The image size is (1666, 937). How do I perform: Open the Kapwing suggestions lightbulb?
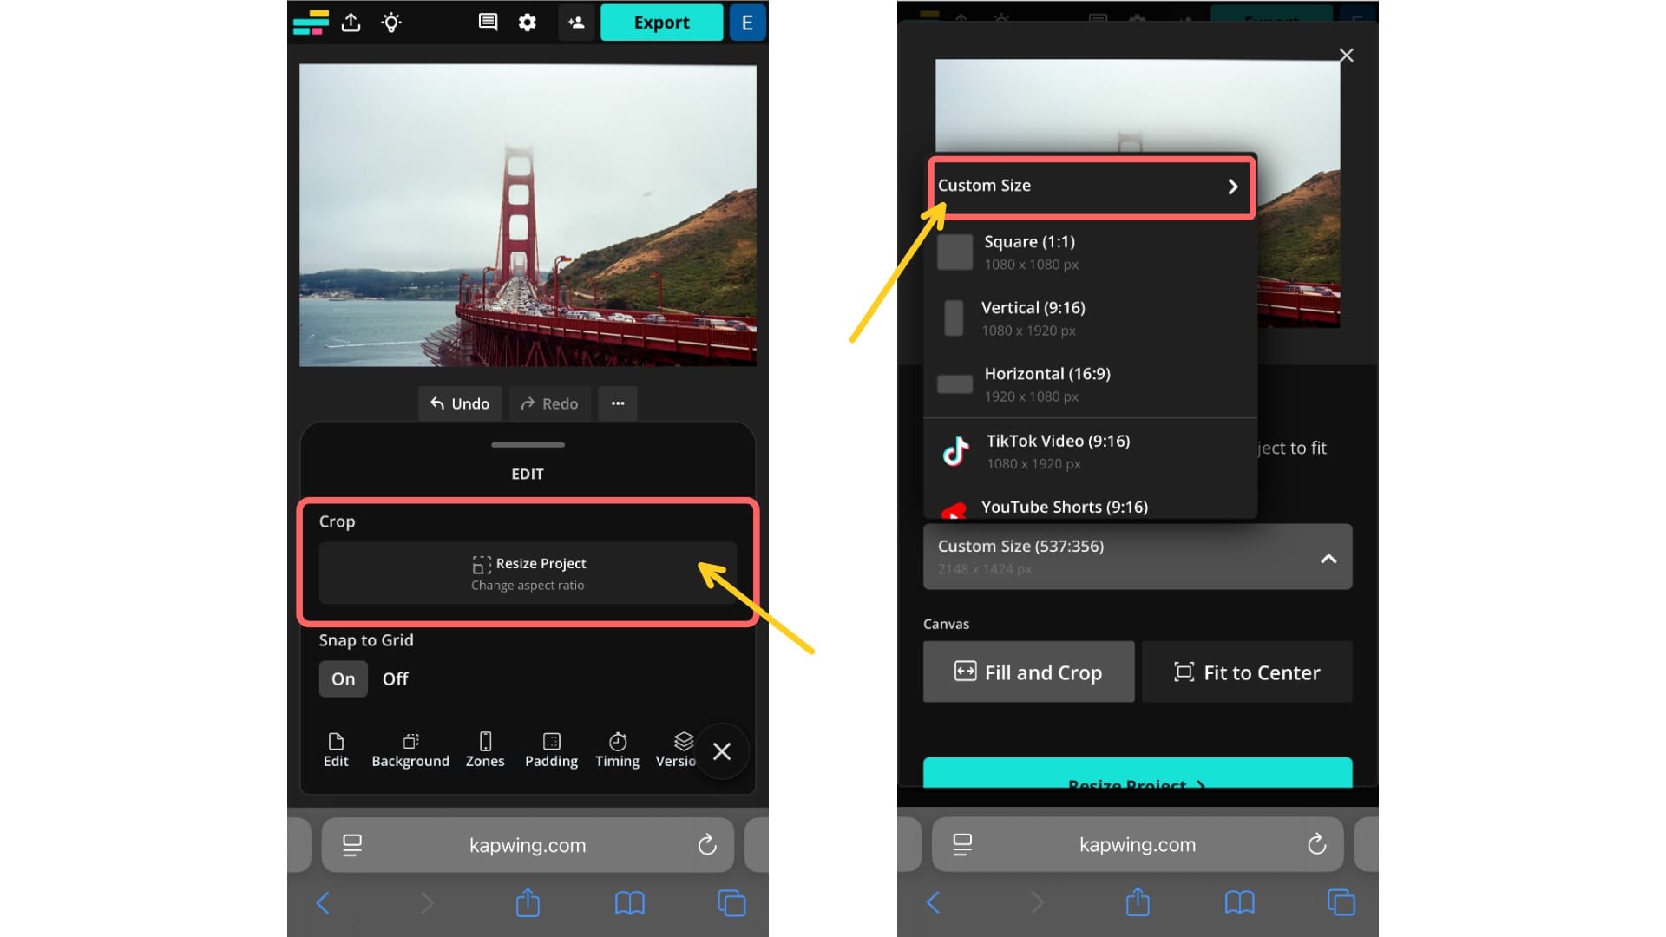(x=391, y=23)
